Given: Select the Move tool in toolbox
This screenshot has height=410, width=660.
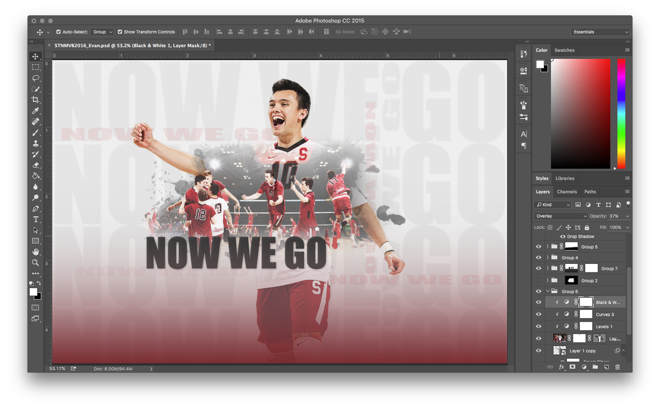Looking at the screenshot, I should [35, 57].
